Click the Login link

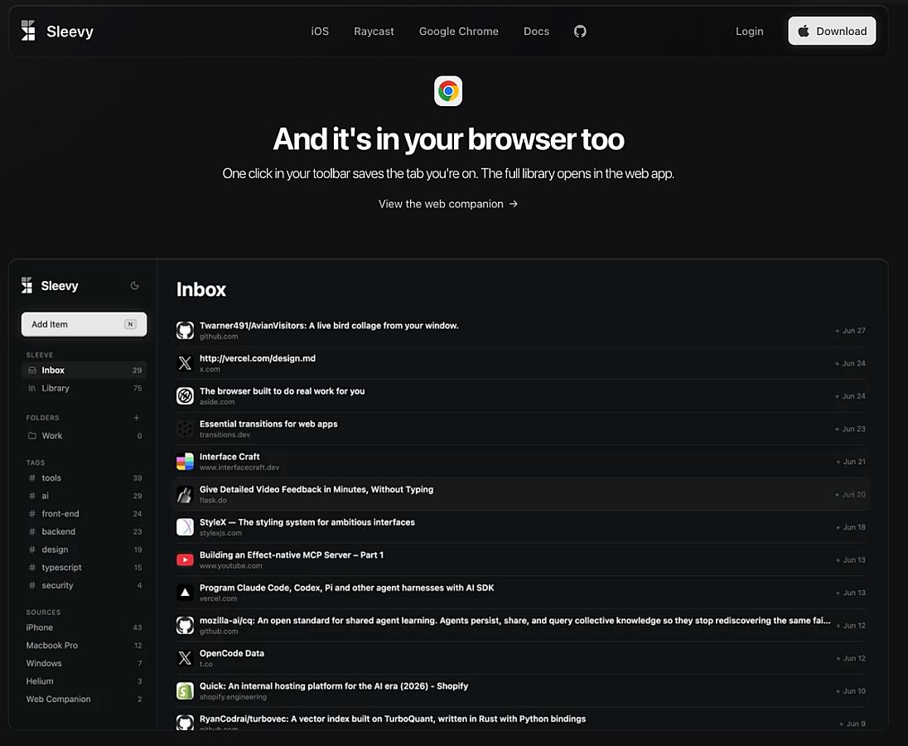tap(749, 31)
